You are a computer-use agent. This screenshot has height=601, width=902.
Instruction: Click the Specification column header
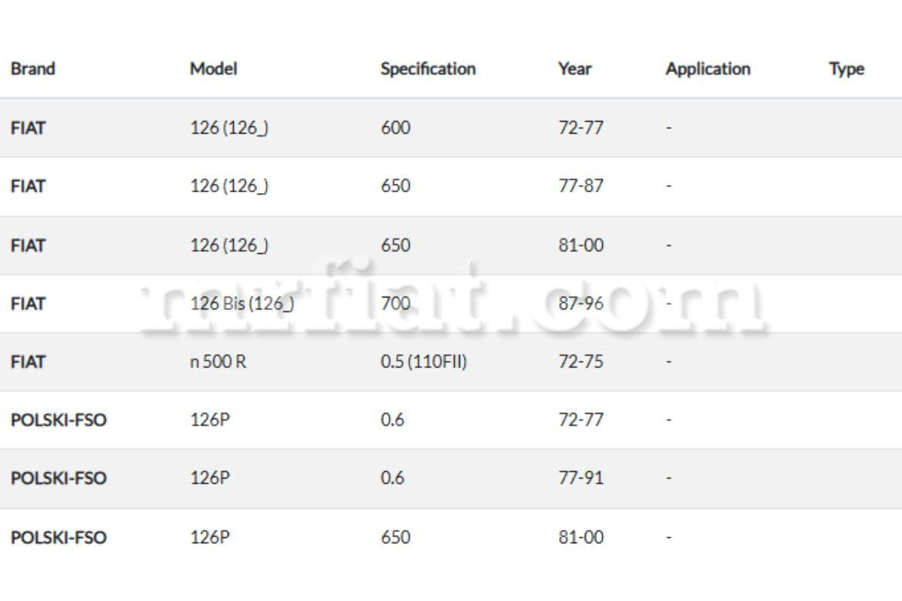pos(428,69)
